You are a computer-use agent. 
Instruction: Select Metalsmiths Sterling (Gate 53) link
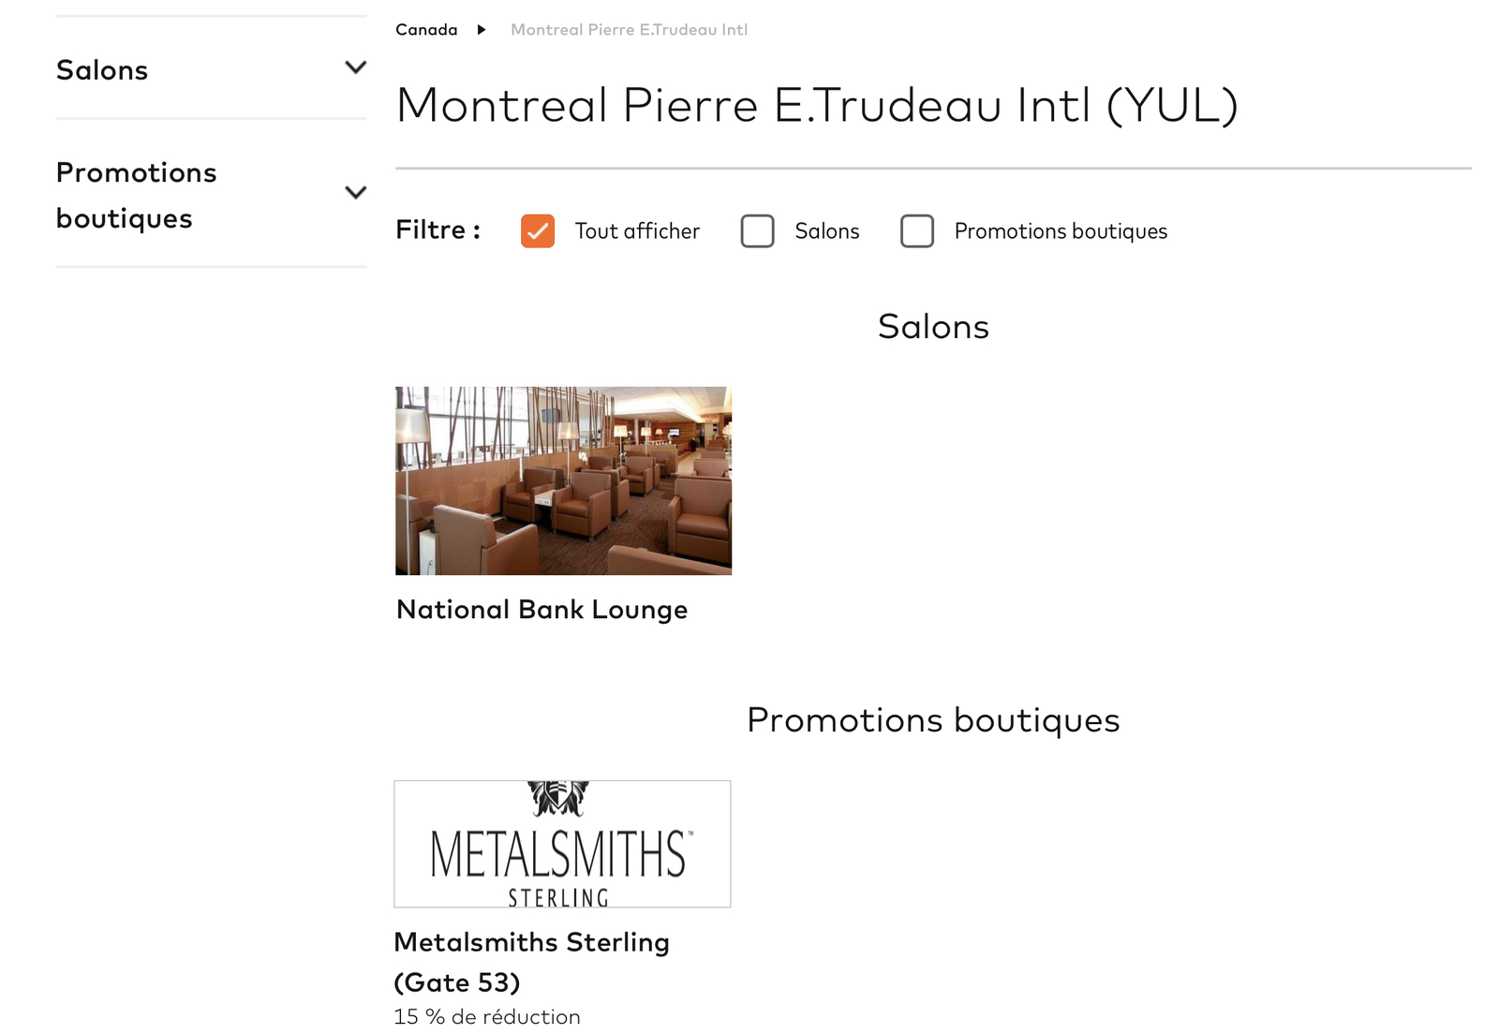(532, 963)
